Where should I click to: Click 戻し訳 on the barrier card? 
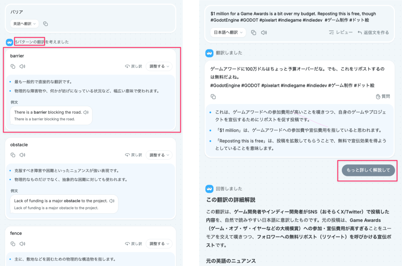coord(133,66)
